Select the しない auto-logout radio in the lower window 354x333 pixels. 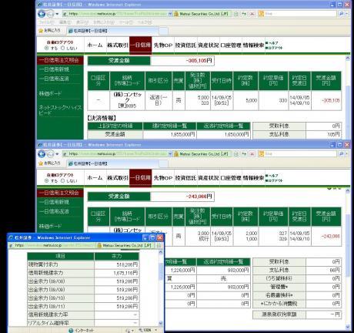click(x=62, y=180)
